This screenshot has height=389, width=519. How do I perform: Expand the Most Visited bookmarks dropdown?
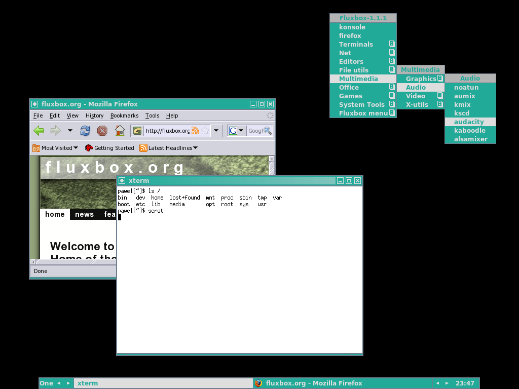click(x=76, y=148)
